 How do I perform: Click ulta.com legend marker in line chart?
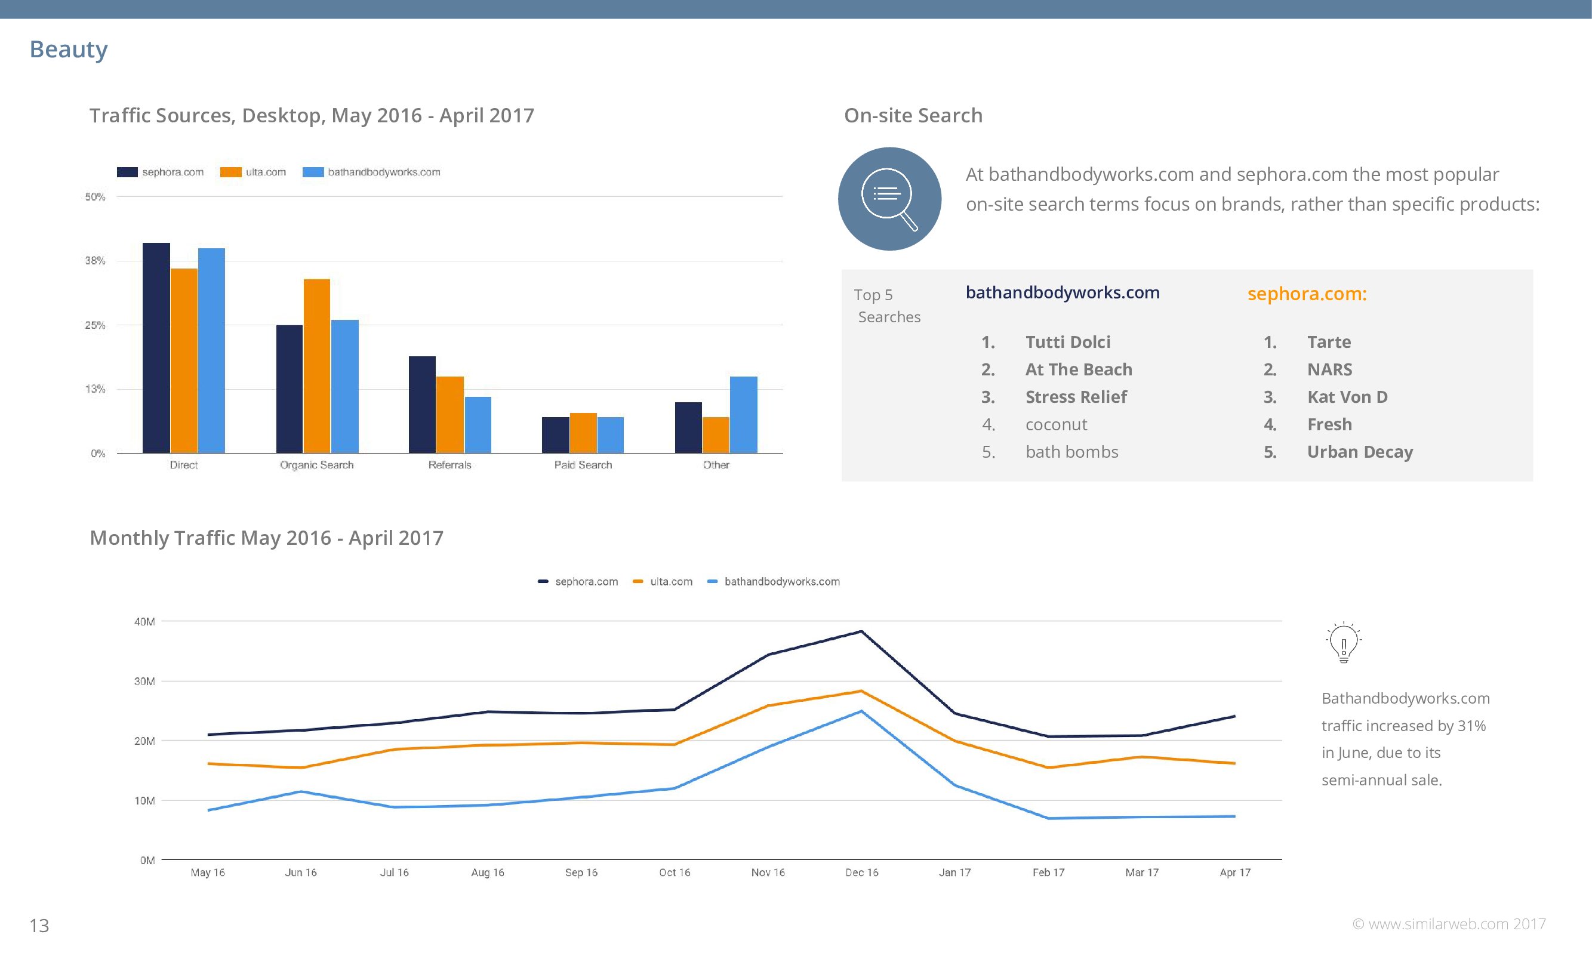click(x=638, y=581)
